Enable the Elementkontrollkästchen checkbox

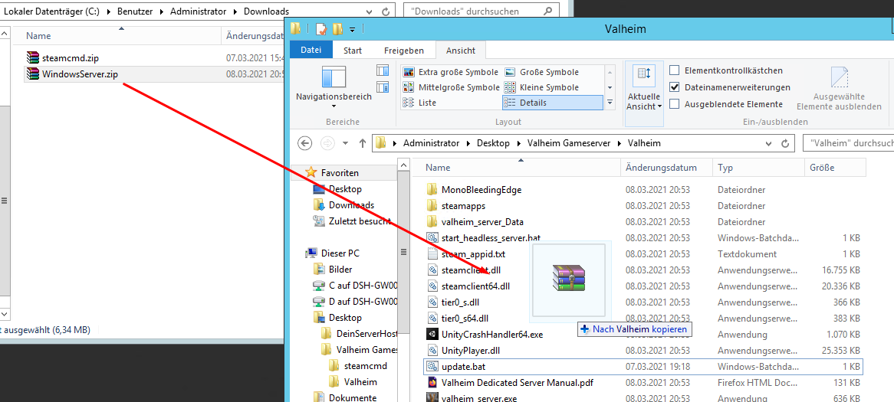pyautogui.click(x=675, y=70)
